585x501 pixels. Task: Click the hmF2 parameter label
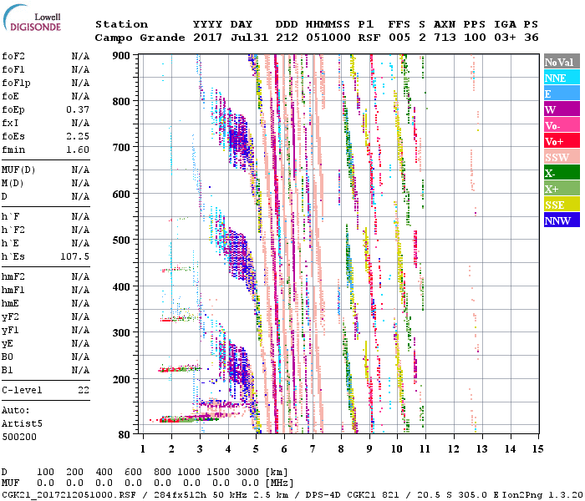(x=13, y=276)
